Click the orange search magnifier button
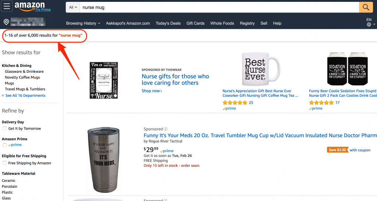377x201 pixels. [366, 7]
